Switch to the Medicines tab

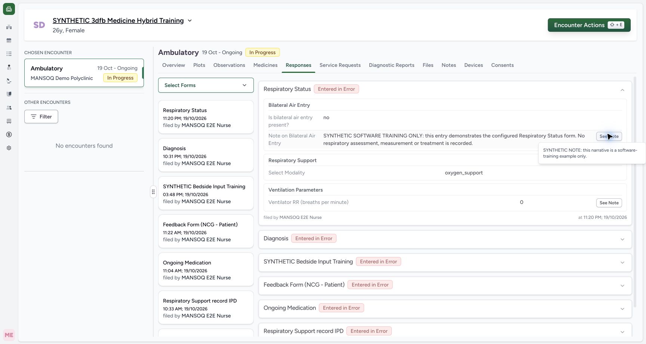(x=265, y=65)
